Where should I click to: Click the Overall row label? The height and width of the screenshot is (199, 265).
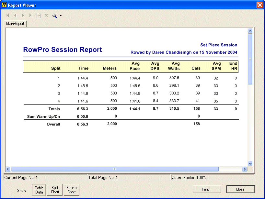click(53, 124)
